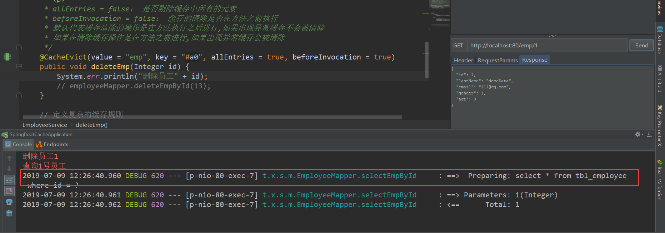Screen dimensions: 665x233
Task: Open the Bean Validation tool window
Action: pos(660,180)
